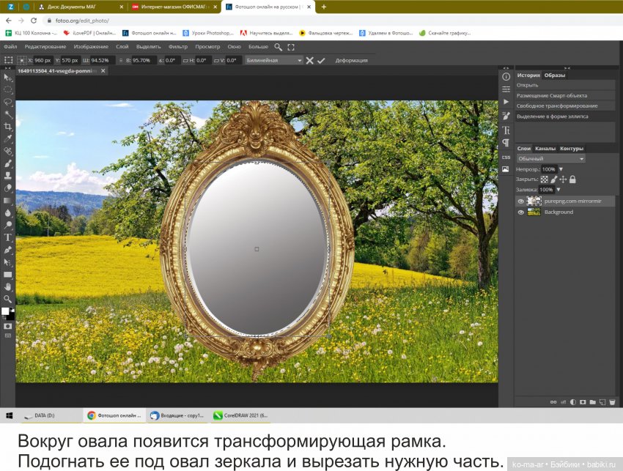
Task: Open the CSS side panel
Action: (506, 157)
